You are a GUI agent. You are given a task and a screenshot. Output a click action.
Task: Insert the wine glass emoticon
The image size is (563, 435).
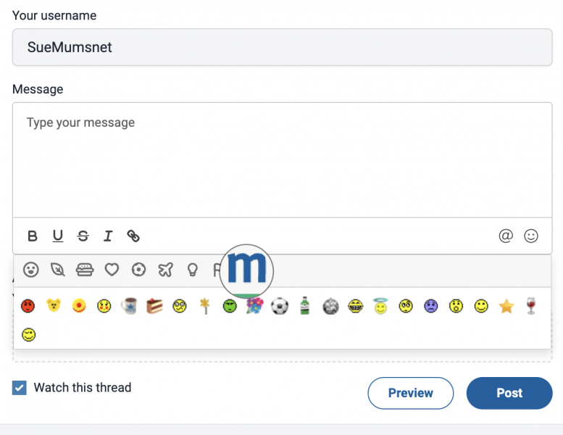(x=530, y=307)
